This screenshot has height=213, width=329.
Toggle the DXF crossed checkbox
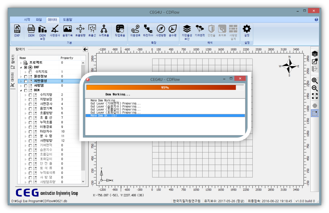[26, 67]
